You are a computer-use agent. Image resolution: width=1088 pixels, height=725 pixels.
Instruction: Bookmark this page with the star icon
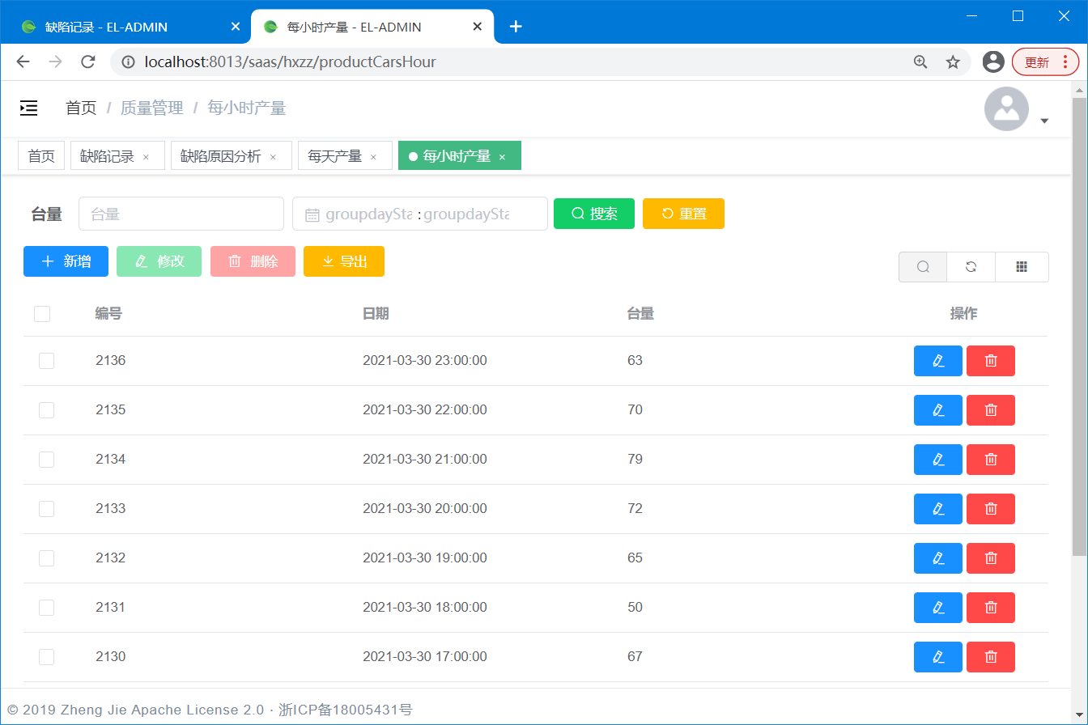(x=953, y=62)
